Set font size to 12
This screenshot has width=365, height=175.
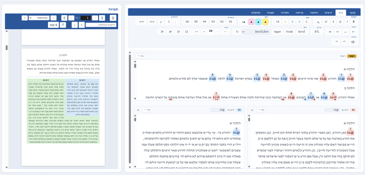[x=186, y=32]
